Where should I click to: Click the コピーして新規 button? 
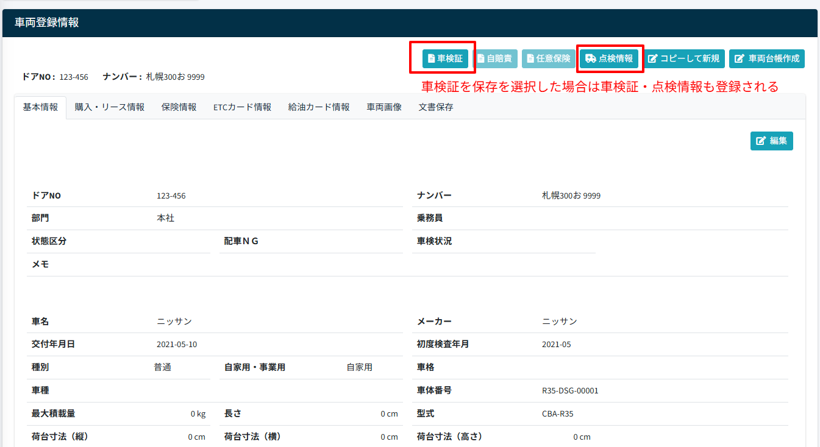click(683, 58)
